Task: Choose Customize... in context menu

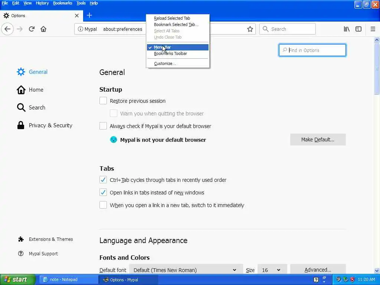Action: tap(178, 63)
